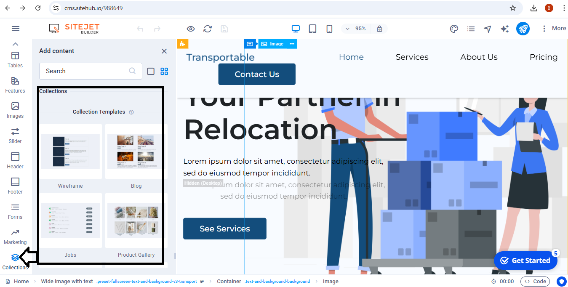The height and width of the screenshot is (287, 568).
Task: Select the Blog collection template
Action: (136, 157)
